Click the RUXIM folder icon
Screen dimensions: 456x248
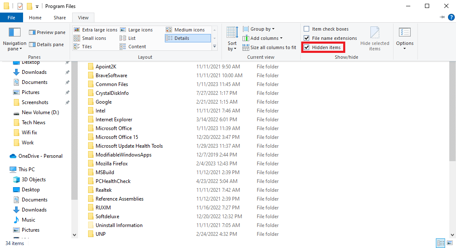pos(91,208)
